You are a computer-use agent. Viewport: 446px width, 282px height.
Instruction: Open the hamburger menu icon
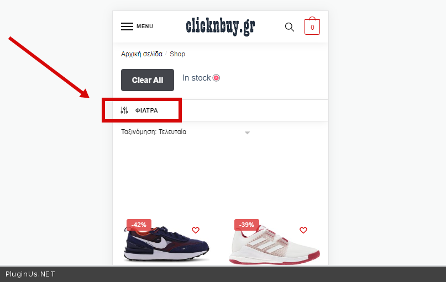point(127,26)
